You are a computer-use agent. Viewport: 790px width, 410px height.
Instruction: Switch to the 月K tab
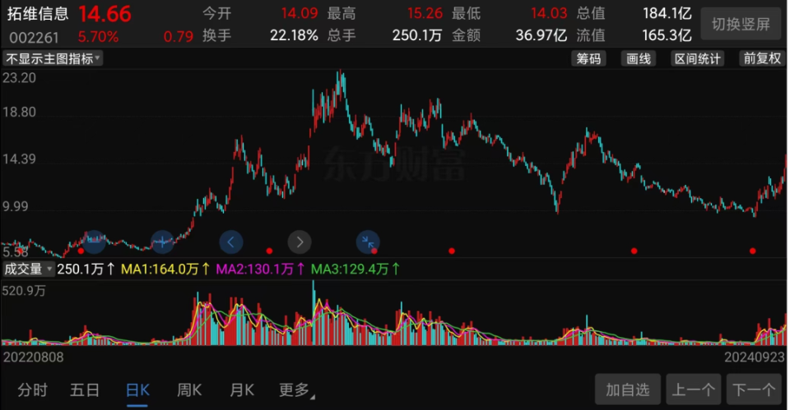[x=242, y=390]
